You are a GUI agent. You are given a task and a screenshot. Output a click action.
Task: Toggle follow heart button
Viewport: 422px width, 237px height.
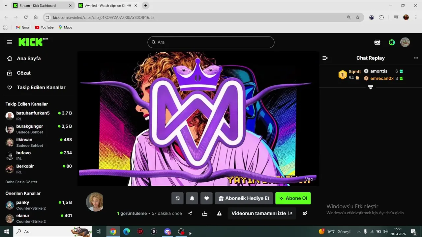[x=206, y=198]
